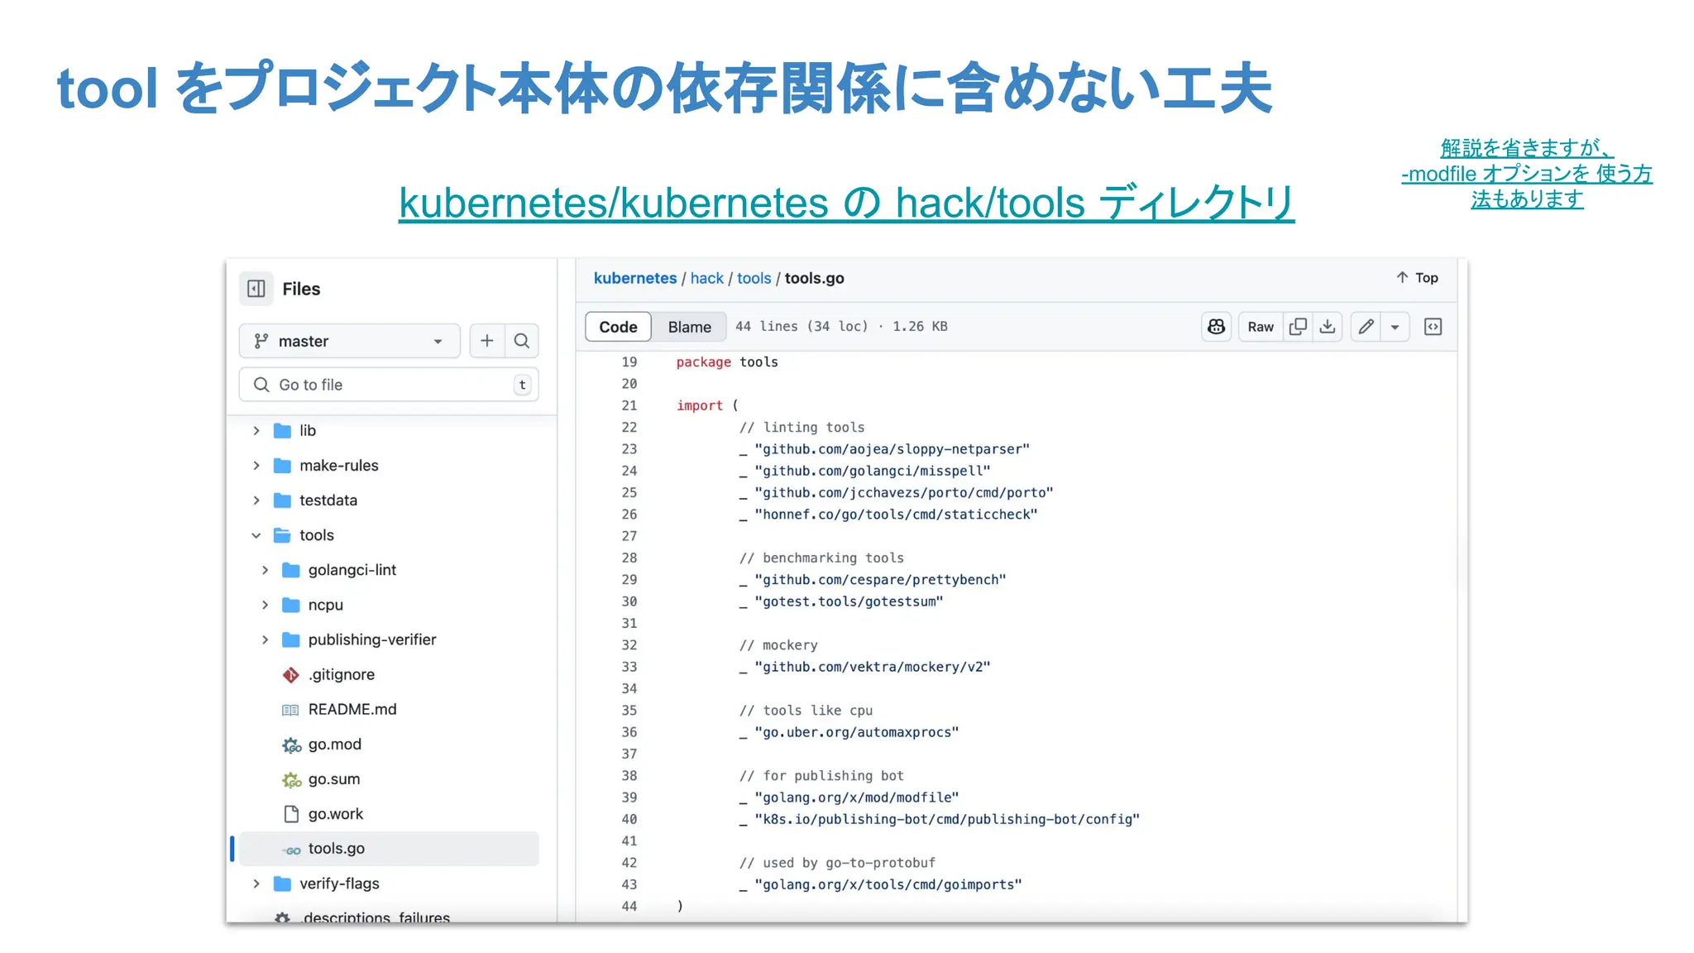Image resolution: width=1694 pixels, height=953 pixels.
Task: Select README.md in file tree
Action: (x=352, y=710)
